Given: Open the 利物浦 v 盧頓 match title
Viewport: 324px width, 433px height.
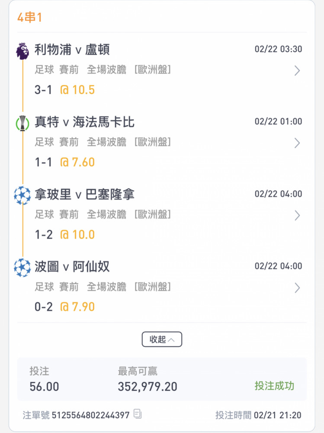Looking at the screenshot, I should pyautogui.click(x=72, y=50).
